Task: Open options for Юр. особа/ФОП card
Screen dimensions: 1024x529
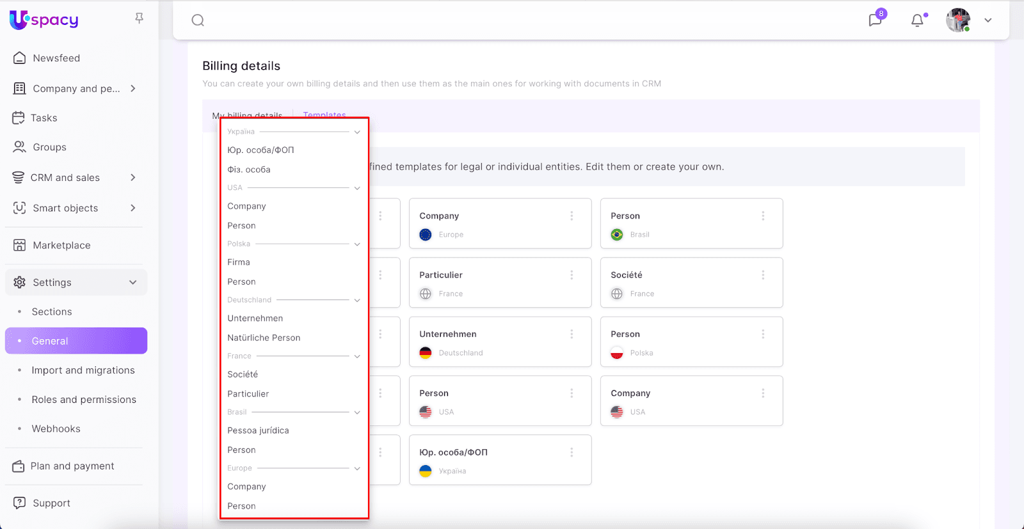Action: pyautogui.click(x=572, y=452)
